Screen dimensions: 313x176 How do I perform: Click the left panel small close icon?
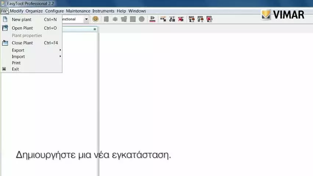pyautogui.click(x=95, y=29)
